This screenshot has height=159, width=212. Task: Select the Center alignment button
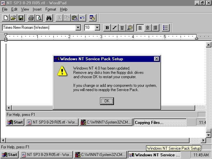[148, 28]
